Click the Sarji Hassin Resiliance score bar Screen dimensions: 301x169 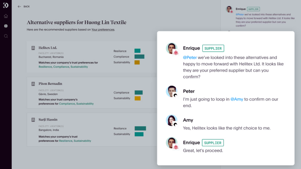point(140,129)
